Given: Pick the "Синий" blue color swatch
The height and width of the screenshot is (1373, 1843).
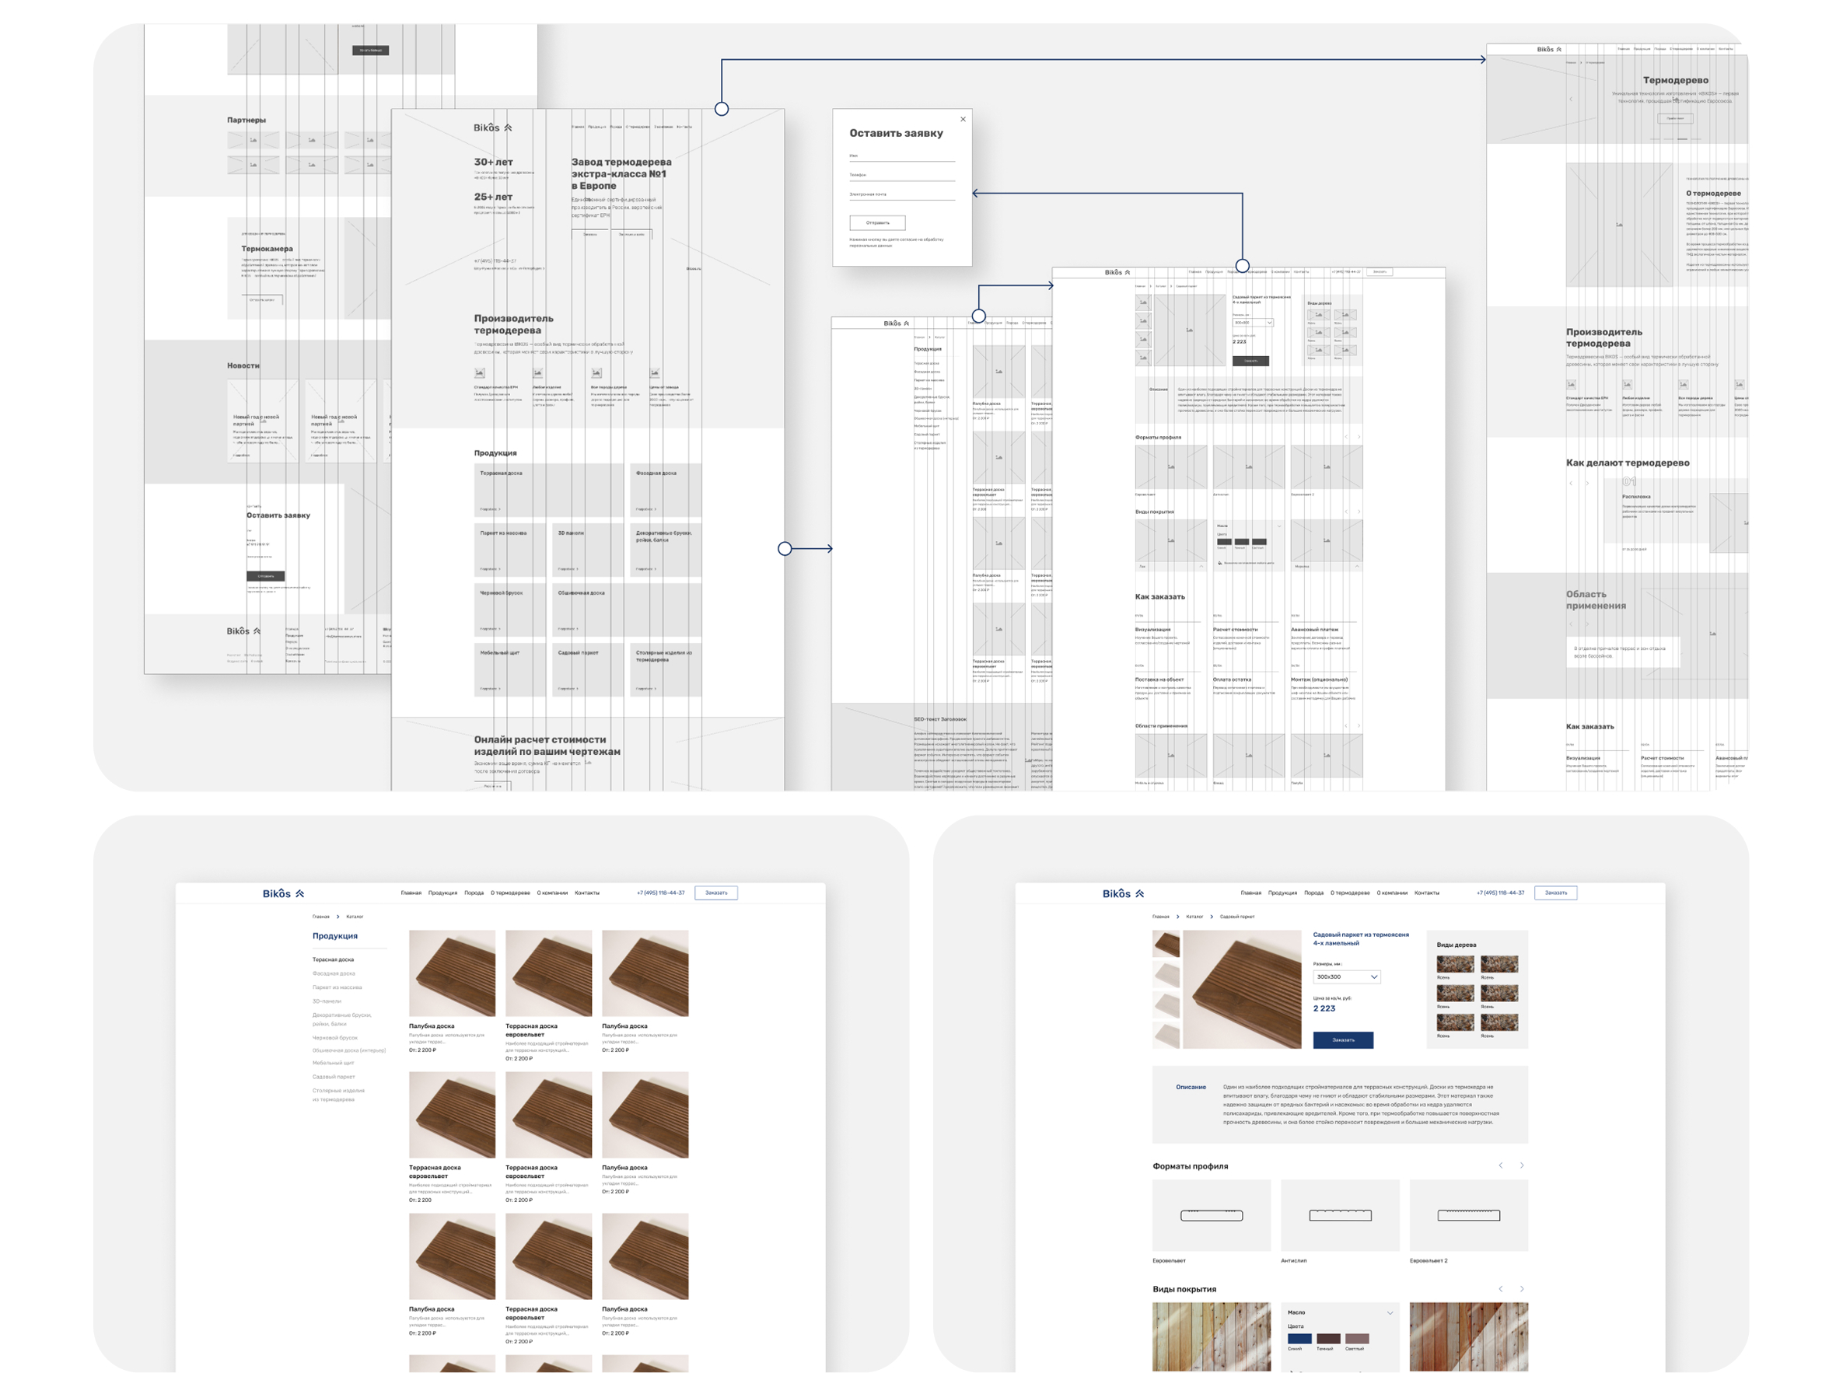Looking at the screenshot, I should pyautogui.click(x=1299, y=1339).
